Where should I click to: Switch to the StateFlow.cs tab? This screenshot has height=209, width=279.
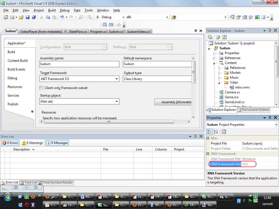[78, 32]
